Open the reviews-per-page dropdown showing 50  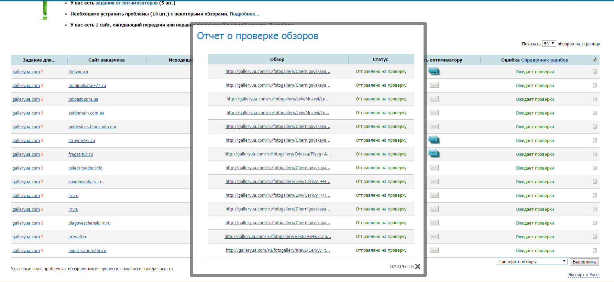(549, 44)
